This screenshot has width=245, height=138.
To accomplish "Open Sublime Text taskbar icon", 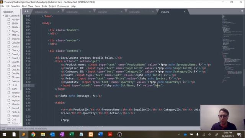I will coord(24,135).
